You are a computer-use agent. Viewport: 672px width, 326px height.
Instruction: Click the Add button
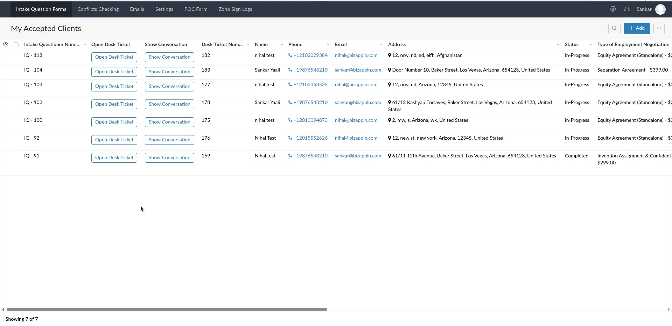637,28
